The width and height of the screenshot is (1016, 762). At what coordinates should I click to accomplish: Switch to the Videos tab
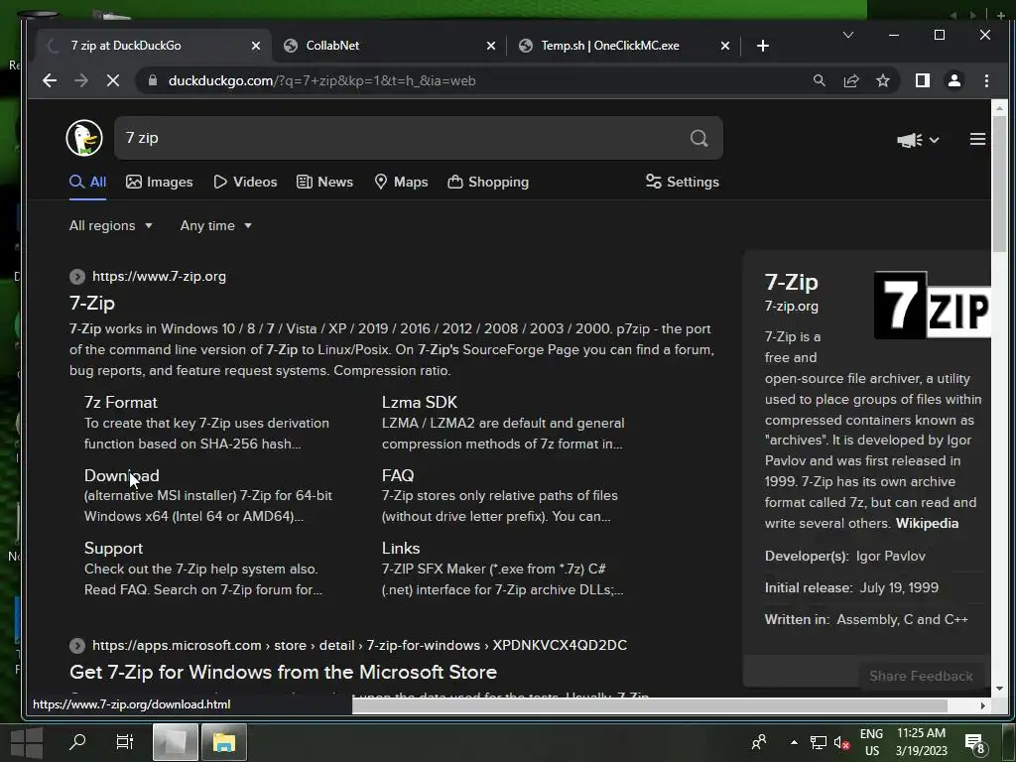click(245, 183)
